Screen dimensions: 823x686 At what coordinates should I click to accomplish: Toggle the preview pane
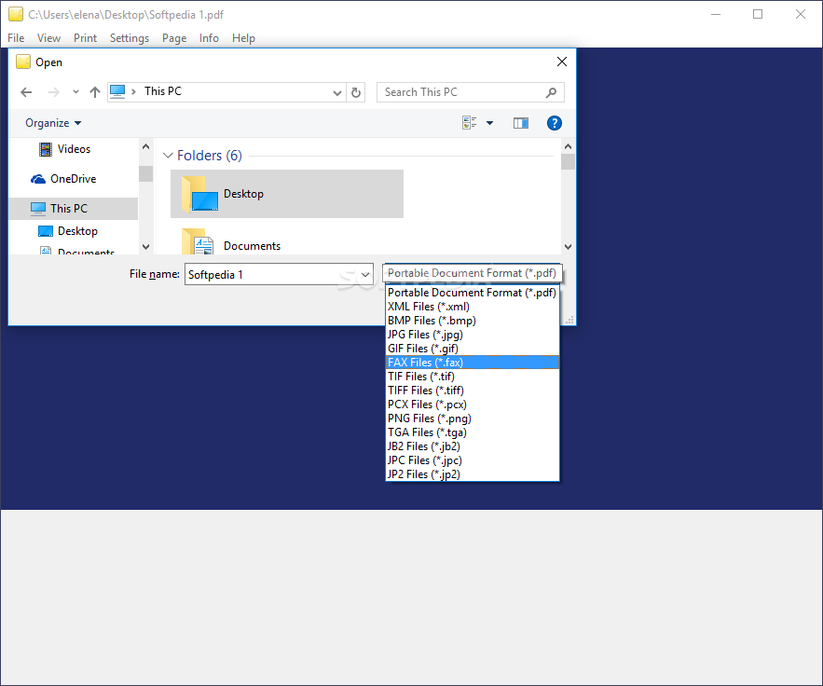[x=521, y=123]
